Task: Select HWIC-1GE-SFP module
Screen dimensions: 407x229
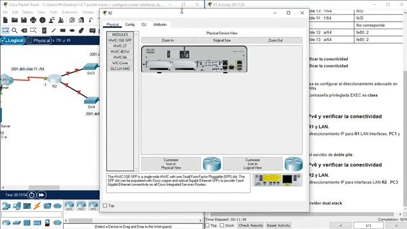Action: [120, 40]
